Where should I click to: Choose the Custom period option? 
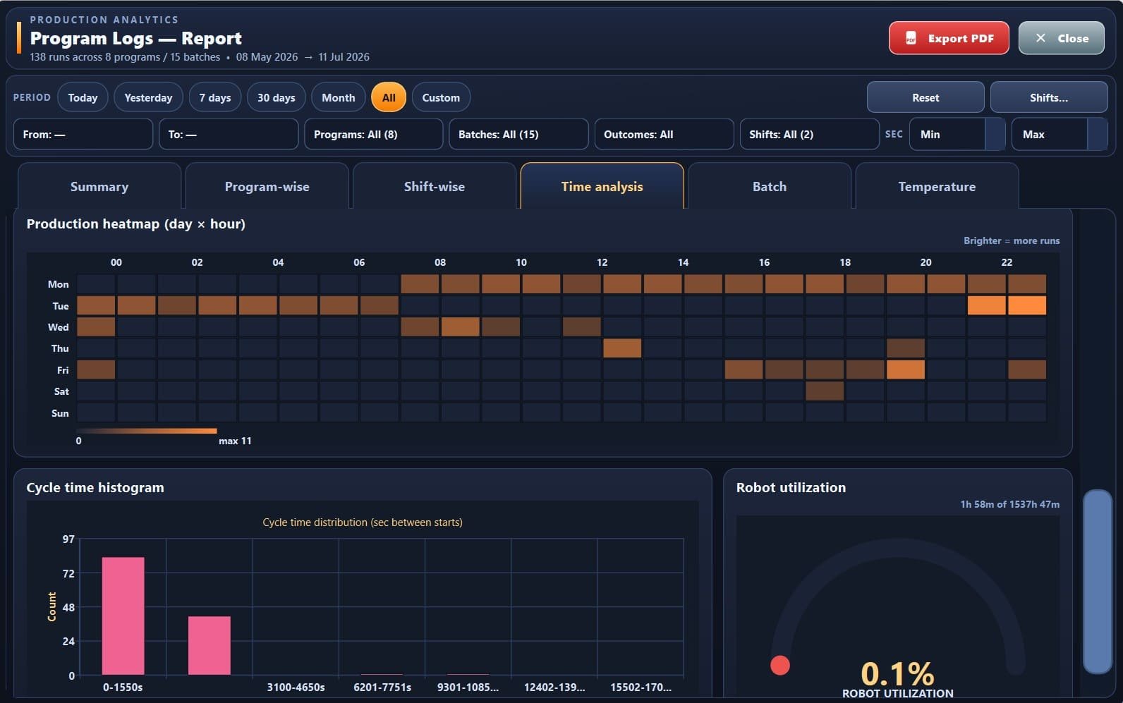441,97
